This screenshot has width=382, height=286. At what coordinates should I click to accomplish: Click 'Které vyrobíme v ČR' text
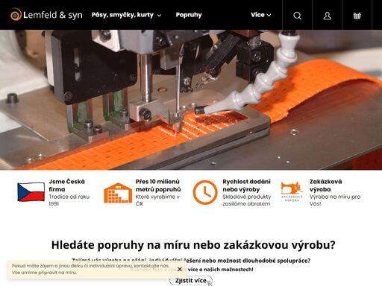click(x=157, y=200)
